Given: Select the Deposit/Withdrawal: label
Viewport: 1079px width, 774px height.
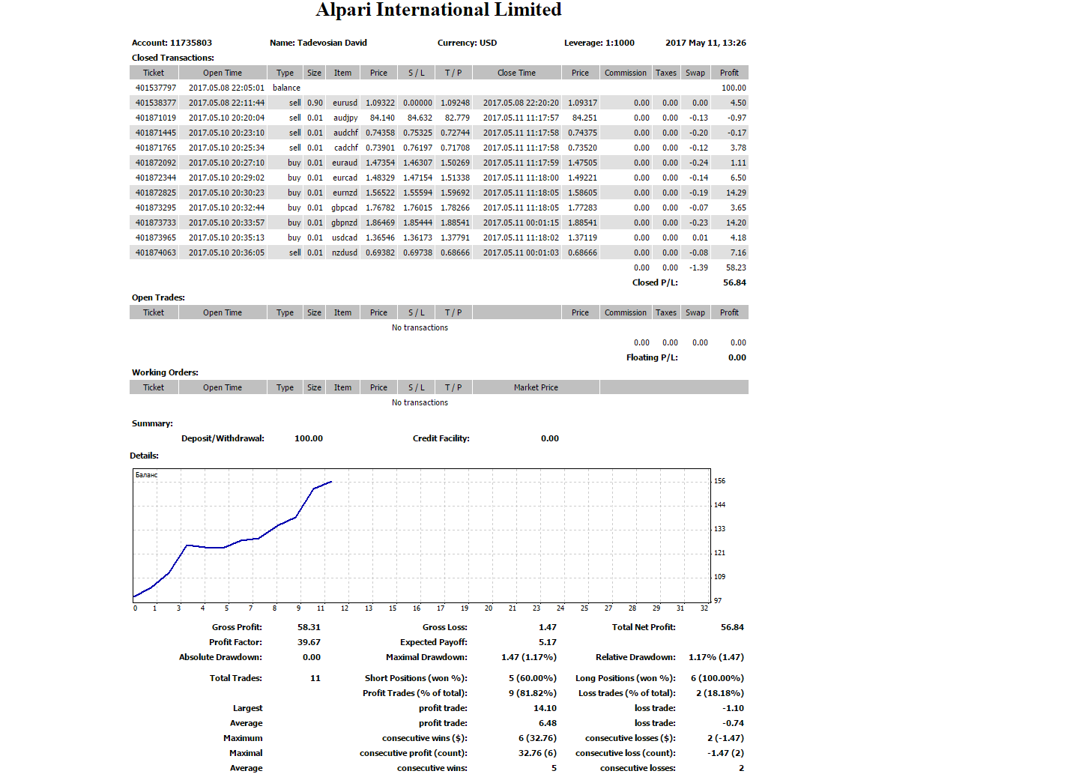Looking at the screenshot, I should point(223,438).
